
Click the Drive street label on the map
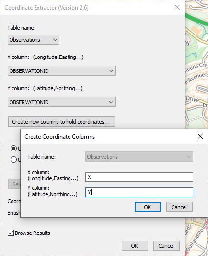pos(193,99)
